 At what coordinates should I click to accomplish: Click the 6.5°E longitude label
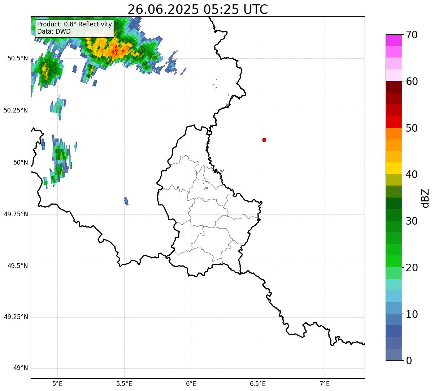pos(258,383)
